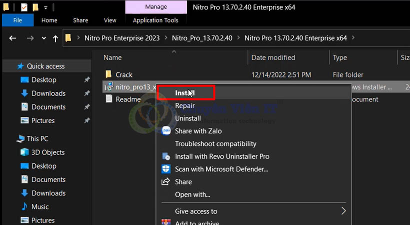Choose Share from the context menu
This screenshot has height=225, width=410.
tap(183, 182)
